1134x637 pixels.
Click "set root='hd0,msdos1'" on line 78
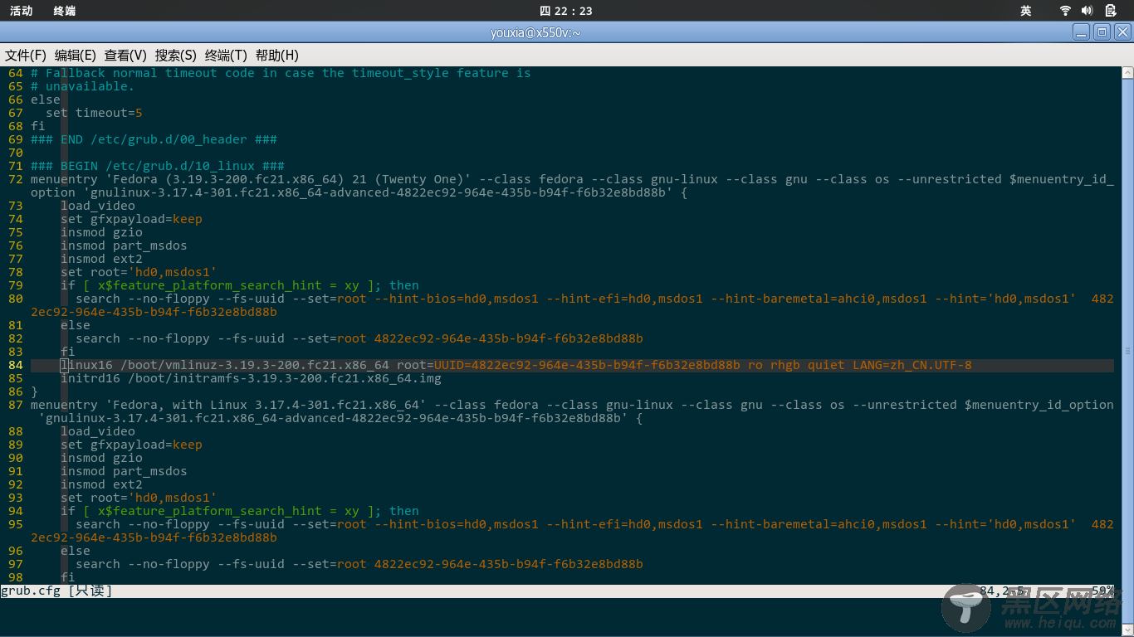tap(139, 272)
